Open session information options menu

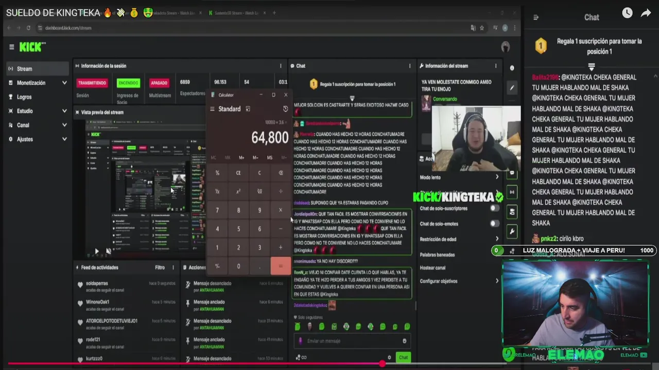point(281,66)
